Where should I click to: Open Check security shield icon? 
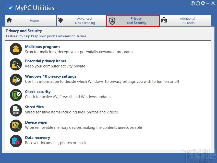tap(16, 95)
